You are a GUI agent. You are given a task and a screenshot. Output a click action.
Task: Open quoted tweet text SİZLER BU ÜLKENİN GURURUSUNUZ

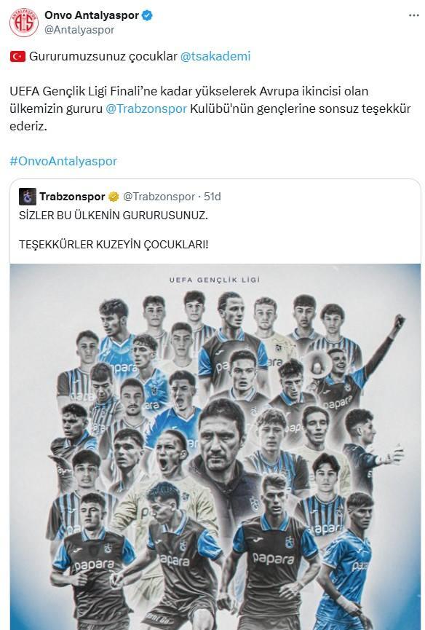[x=114, y=216]
